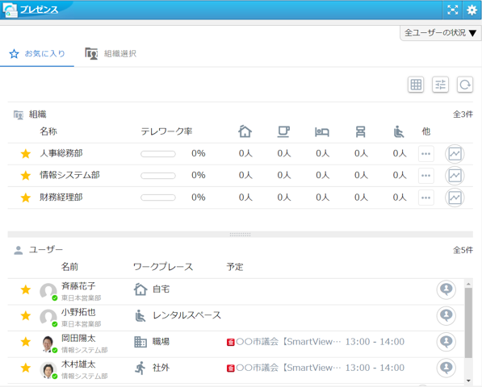Screen dimensions: 482x387
Task: Click the refresh reload icon
Action: pyautogui.click(x=465, y=85)
